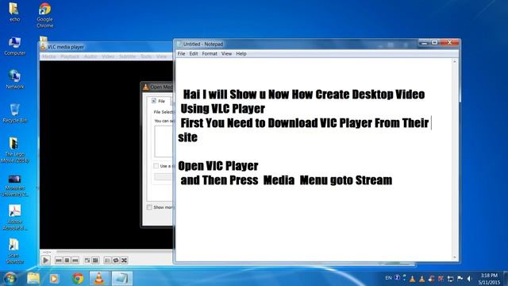Click the first VLC cone tray icon
This screenshot has height=286, width=508.
[x=413, y=279]
